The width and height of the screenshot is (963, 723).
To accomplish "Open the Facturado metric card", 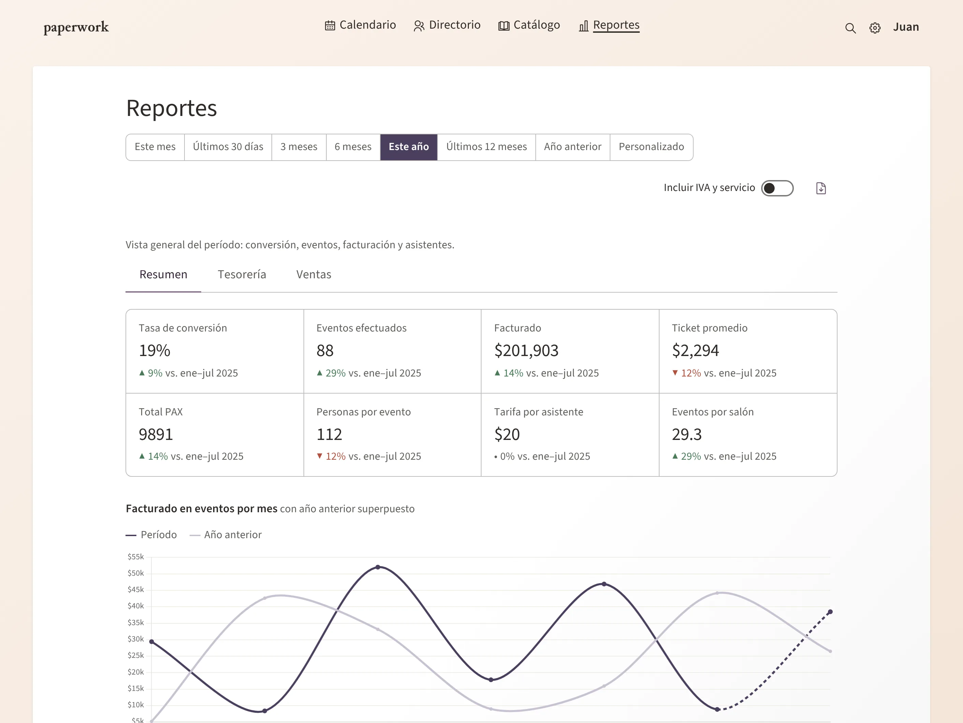I will [x=570, y=351].
